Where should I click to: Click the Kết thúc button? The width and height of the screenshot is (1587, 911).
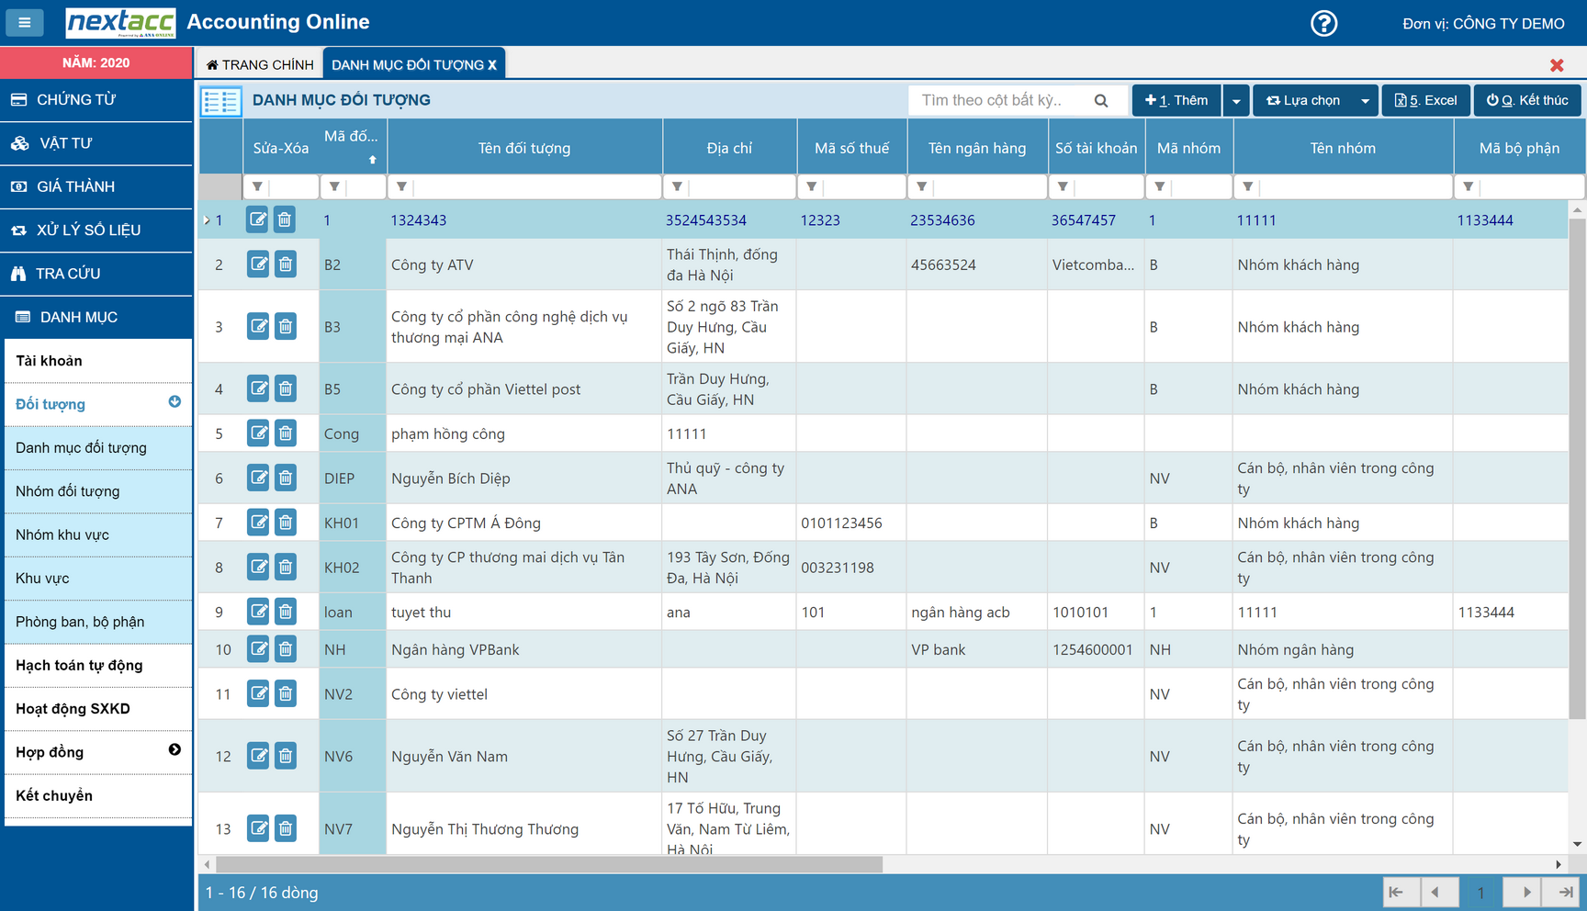point(1526,101)
